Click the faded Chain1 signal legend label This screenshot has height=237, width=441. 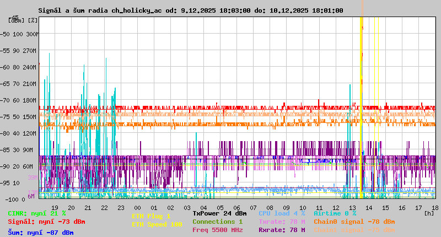pos(354,230)
